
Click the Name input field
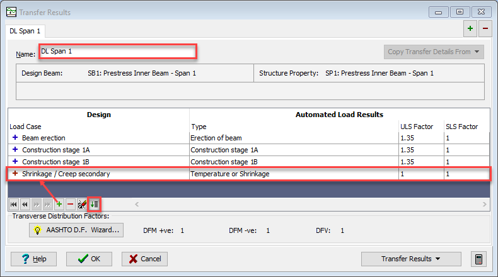[x=118, y=52]
